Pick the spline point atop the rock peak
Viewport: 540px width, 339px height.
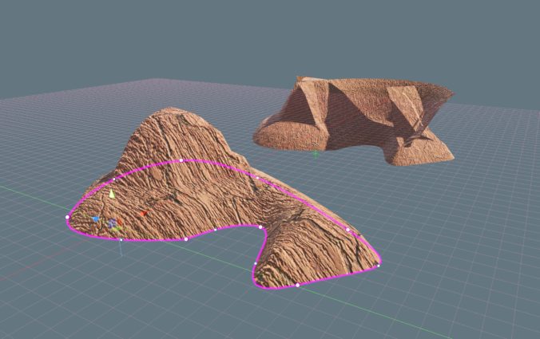coord(182,160)
